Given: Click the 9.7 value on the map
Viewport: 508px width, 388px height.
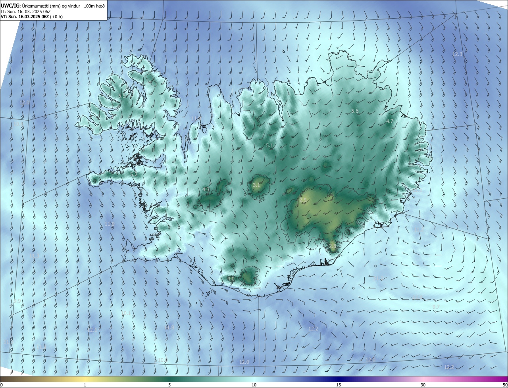Looking at the screenshot, I should click(x=436, y=307).
